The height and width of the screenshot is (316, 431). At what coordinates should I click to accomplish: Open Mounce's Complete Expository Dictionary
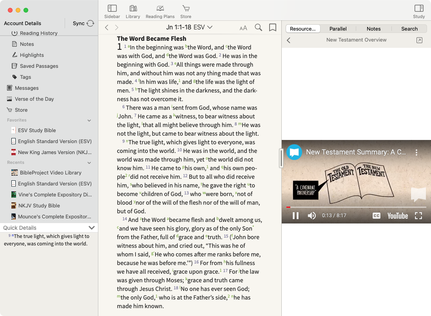[51, 217]
